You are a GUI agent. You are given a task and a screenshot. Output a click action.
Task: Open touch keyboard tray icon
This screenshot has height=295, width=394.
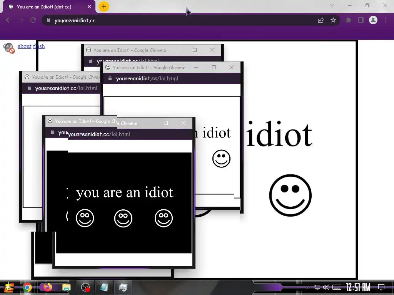point(337,287)
